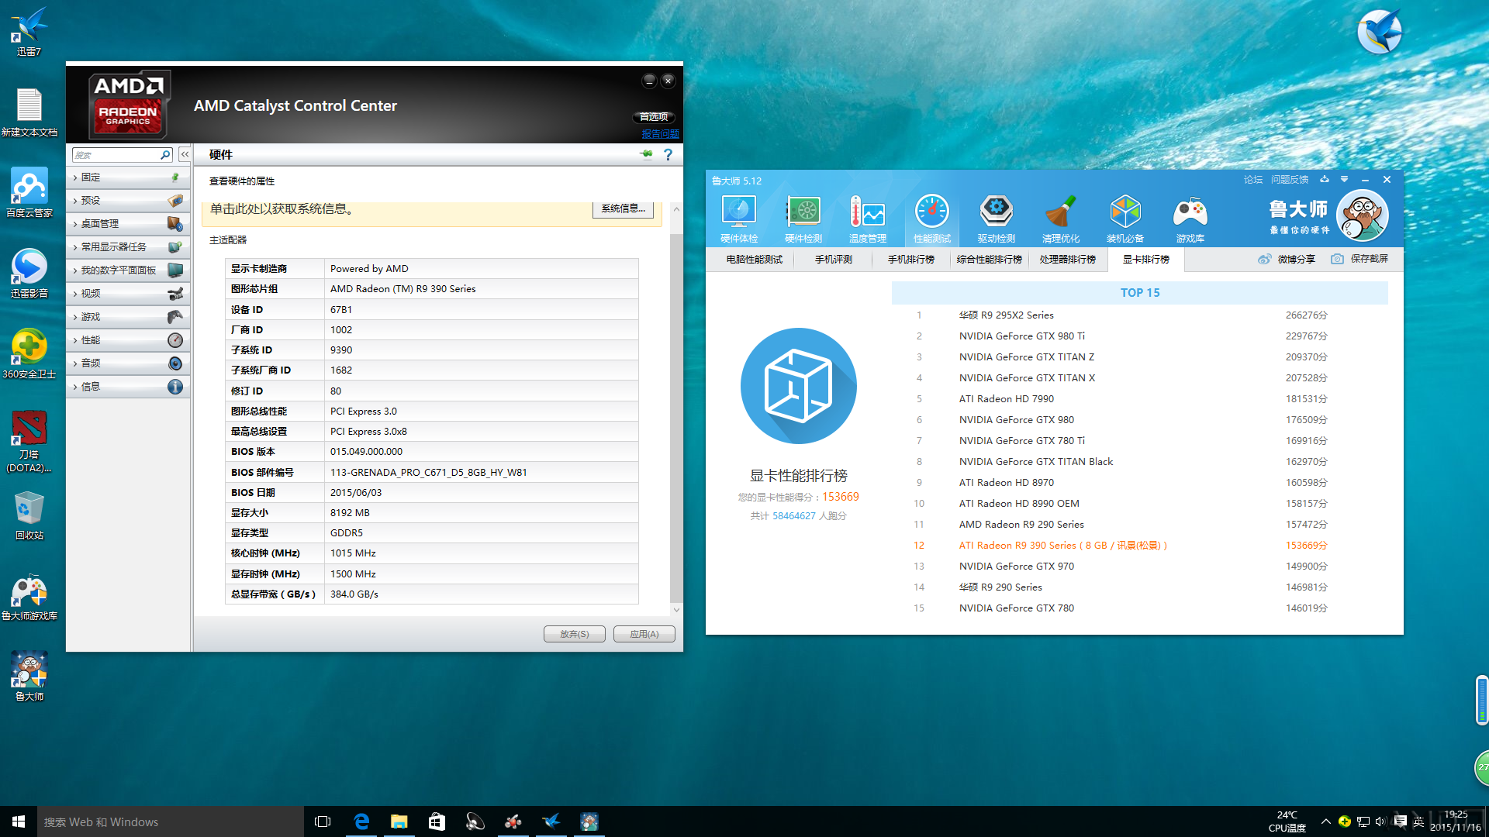The width and height of the screenshot is (1489, 837).
Task: Expand 游戏 category in sidebar
Action: point(128,317)
